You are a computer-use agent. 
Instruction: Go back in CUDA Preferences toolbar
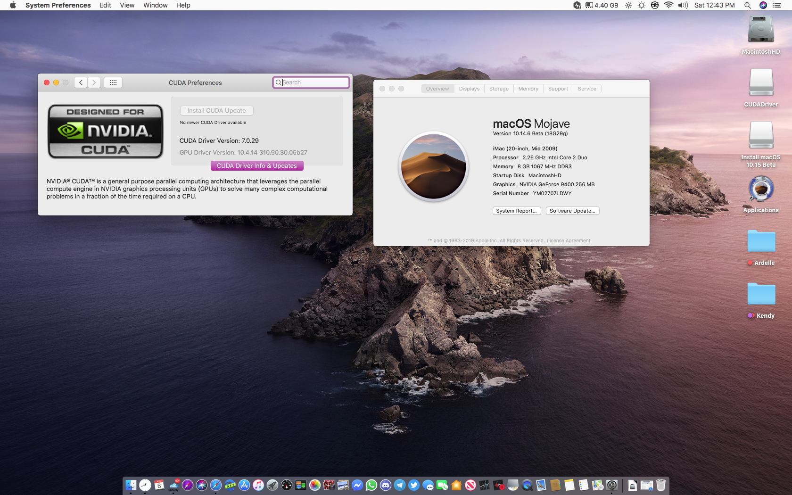click(x=81, y=82)
